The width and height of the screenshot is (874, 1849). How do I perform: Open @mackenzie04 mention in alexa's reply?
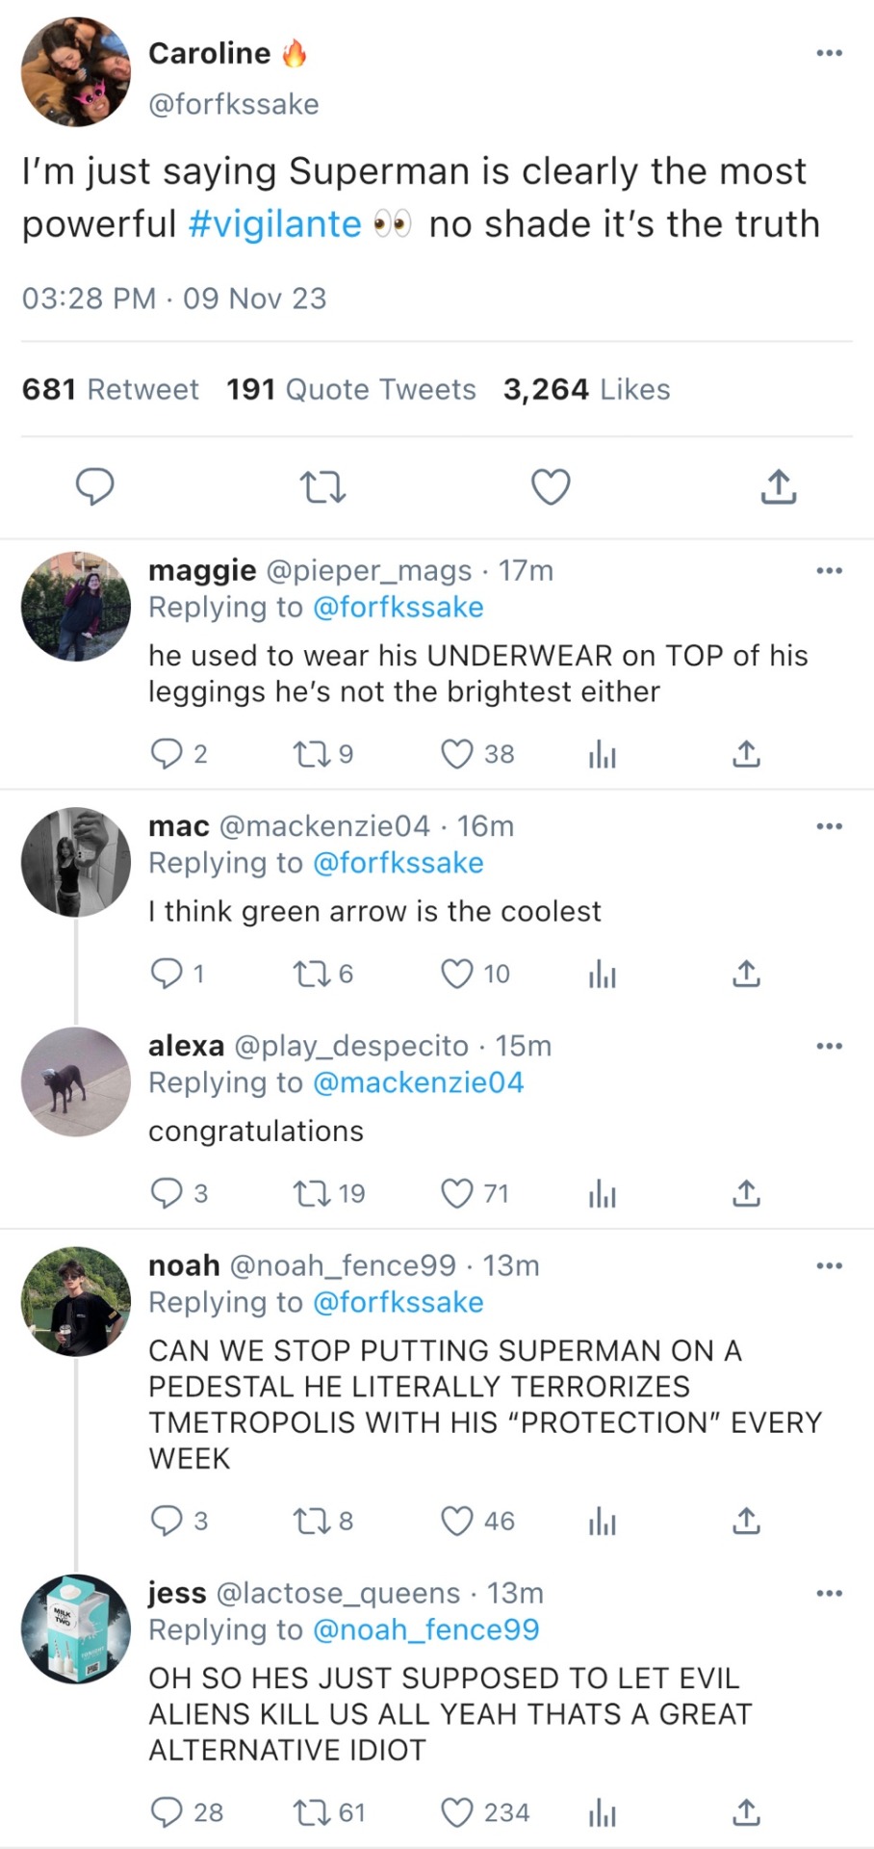(419, 1082)
